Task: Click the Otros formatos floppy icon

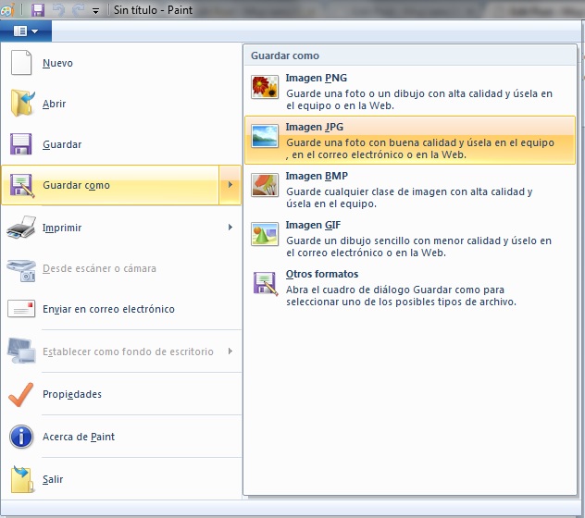Action: click(266, 283)
